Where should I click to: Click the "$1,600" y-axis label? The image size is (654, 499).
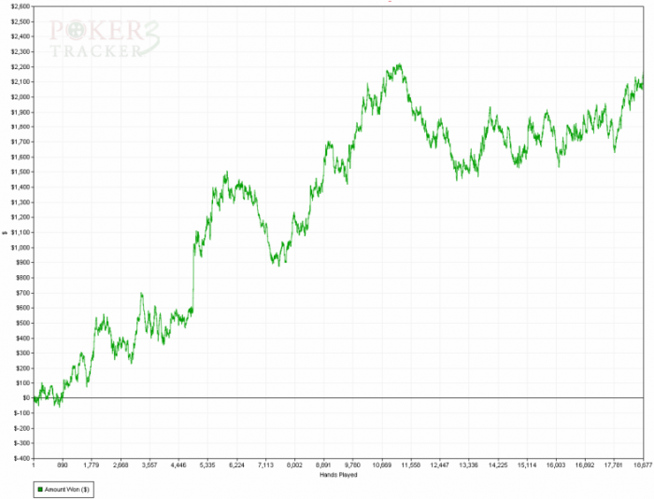(20, 157)
